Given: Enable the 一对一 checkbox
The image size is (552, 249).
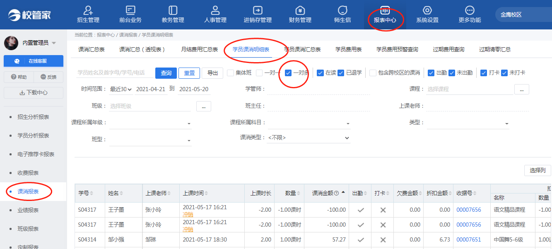Looking at the screenshot, I should 259,73.
